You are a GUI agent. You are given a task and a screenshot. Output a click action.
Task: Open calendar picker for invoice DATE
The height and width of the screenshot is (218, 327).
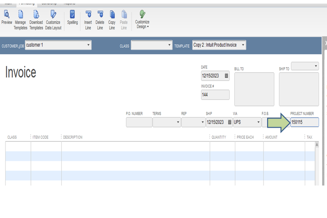pyautogui.click(x=226, y=75)
